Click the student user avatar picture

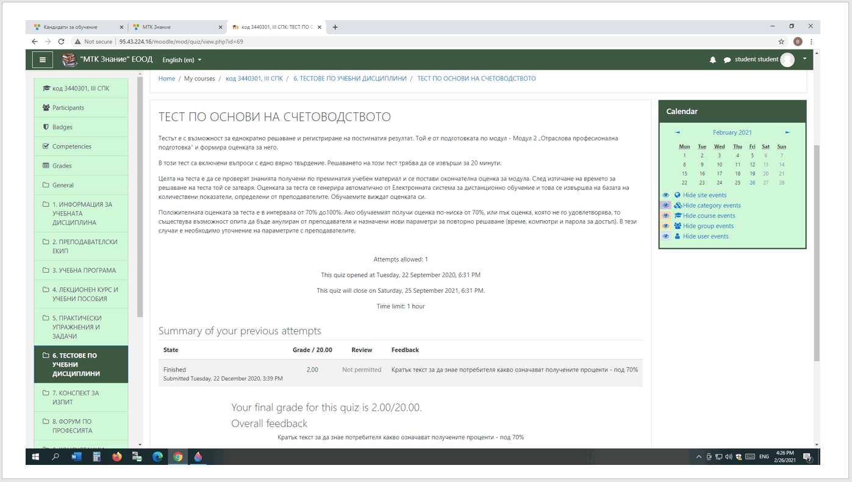click(x=787, y=60)
